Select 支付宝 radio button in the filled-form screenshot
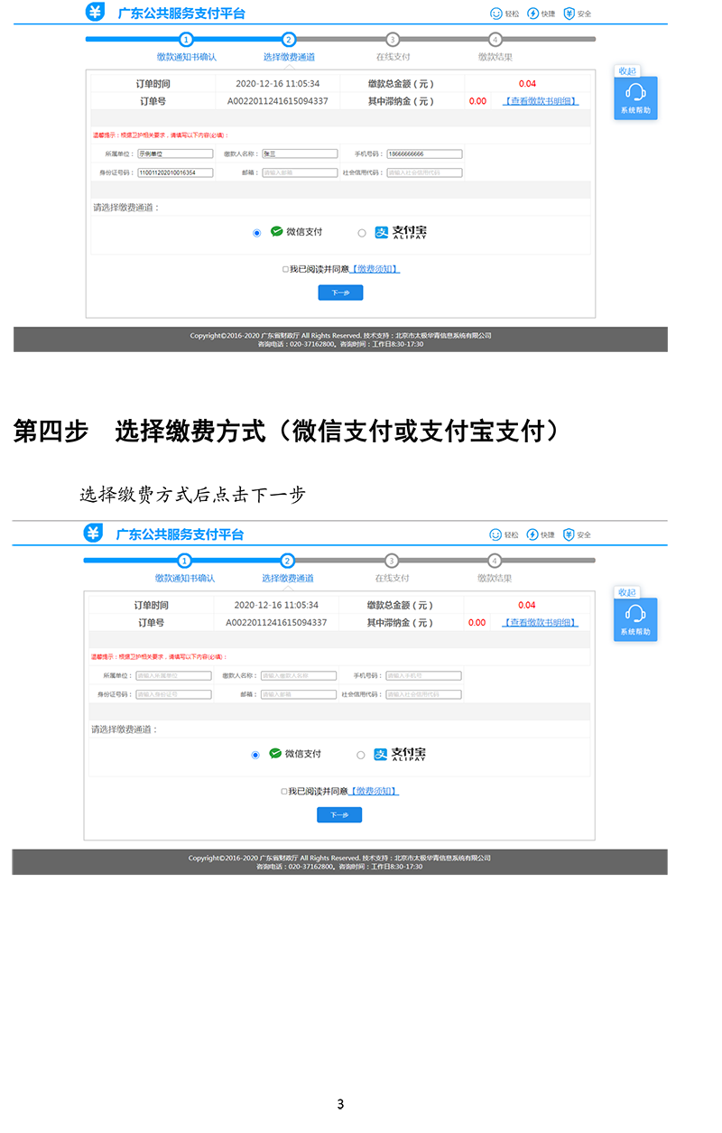This screenshot has width=722, height=1133. [x=362, y=233]
